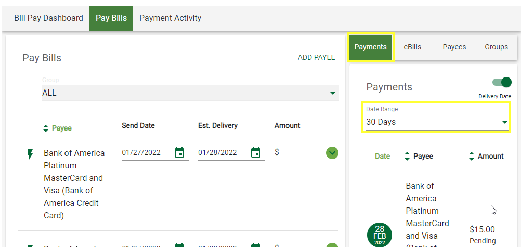Expand the Bank of America payee row
The height and width of the screenshot is (247, 521).
(x=332, y=153)
